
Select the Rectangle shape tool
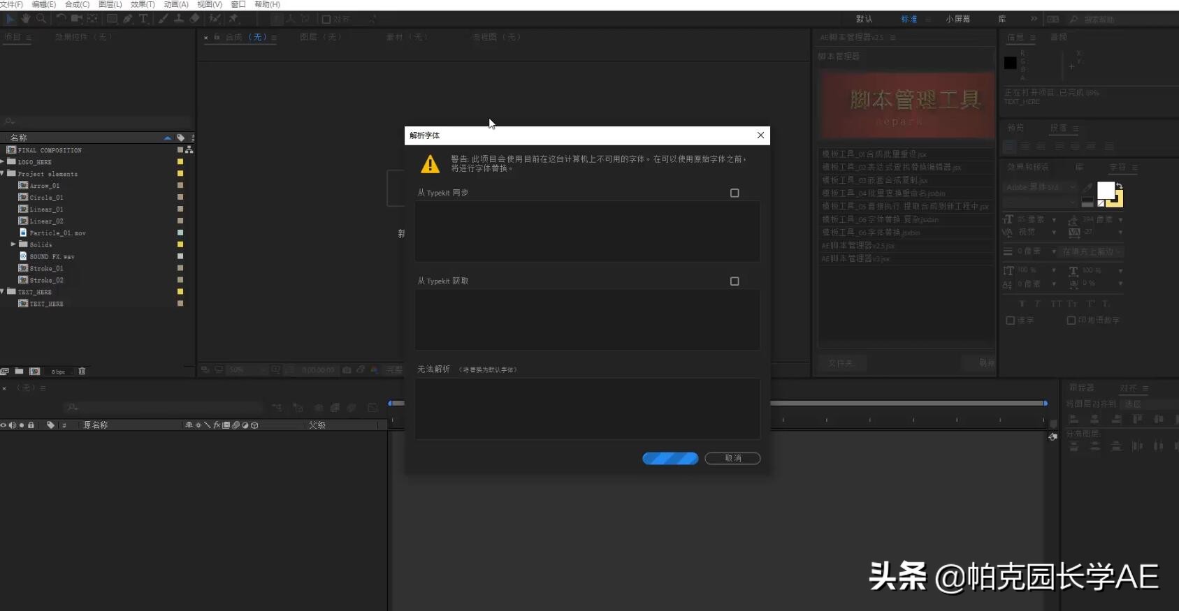click(112, 19)
